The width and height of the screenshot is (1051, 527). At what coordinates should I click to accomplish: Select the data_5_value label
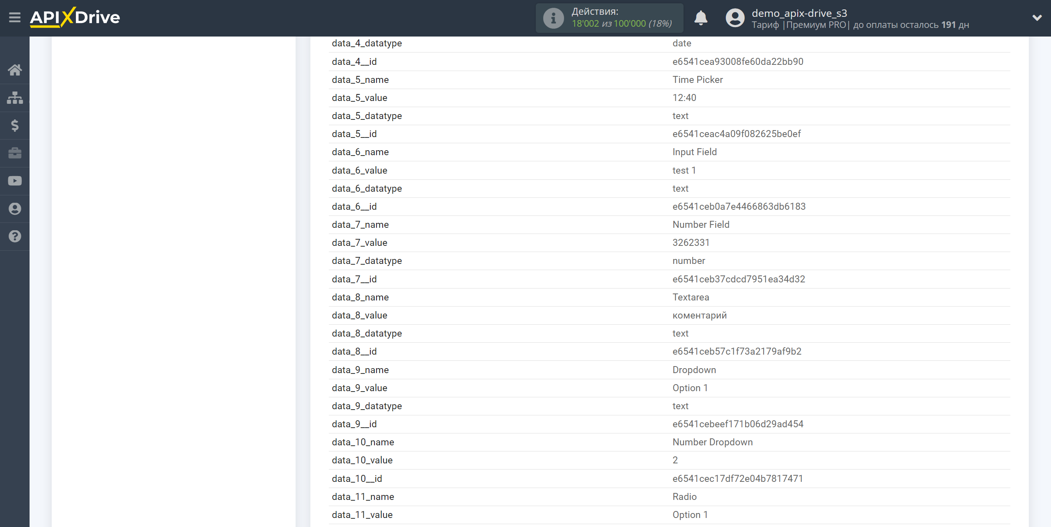coord(359,98)
